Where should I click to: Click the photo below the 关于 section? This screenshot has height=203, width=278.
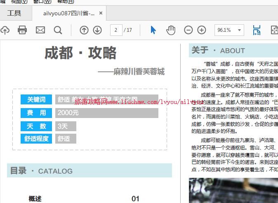[233, 191]
